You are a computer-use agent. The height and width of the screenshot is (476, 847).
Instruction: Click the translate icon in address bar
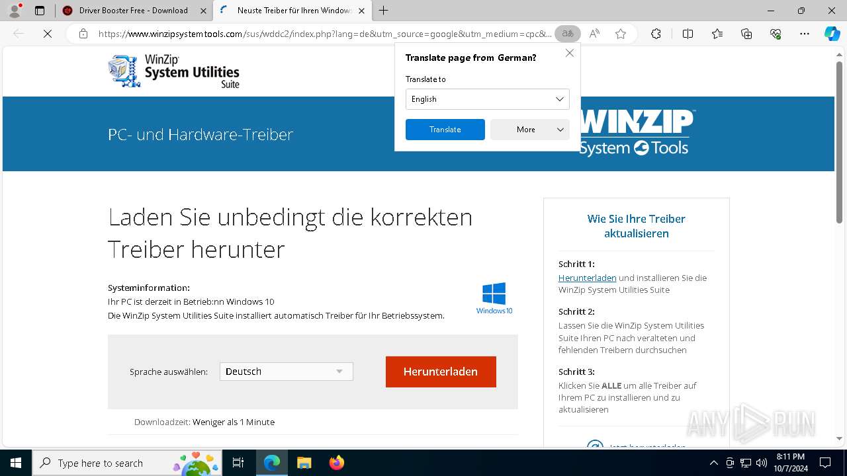tap(568, 34)
